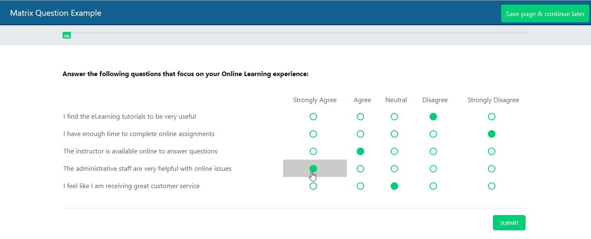Select Disagree for the instructor availability row
The height and width of the screenshot is (239, 591).
pyautogui.click(x=433, y=151)
